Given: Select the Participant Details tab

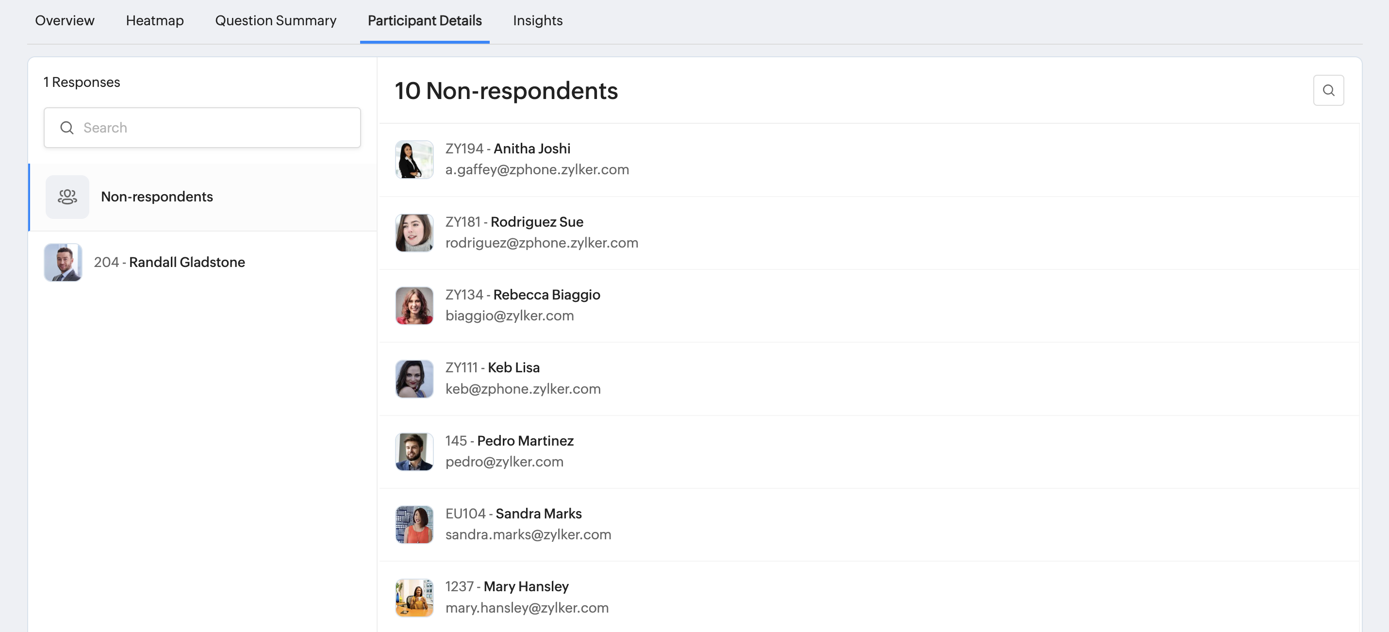Looking at the screenshot, I should 424,20.
